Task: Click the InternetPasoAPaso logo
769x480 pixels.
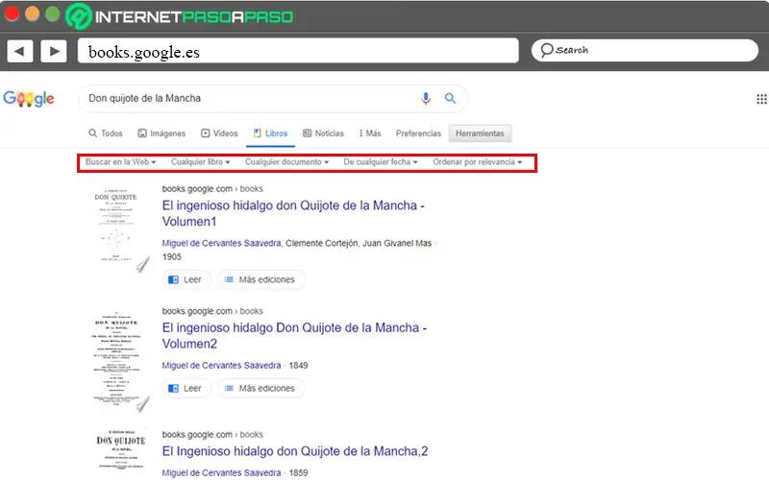Action: point(179,16)
